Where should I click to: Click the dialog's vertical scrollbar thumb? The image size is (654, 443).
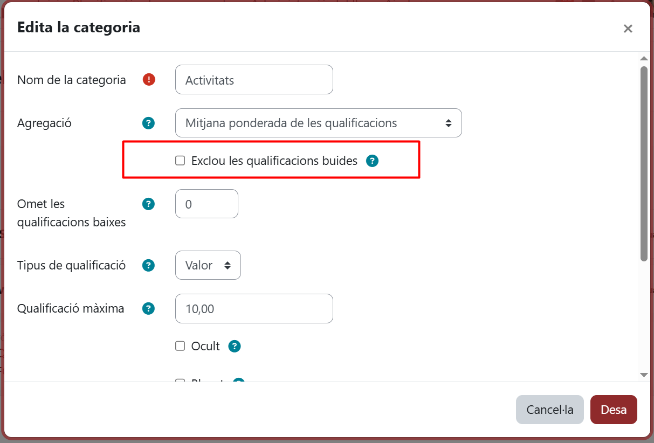643,162
